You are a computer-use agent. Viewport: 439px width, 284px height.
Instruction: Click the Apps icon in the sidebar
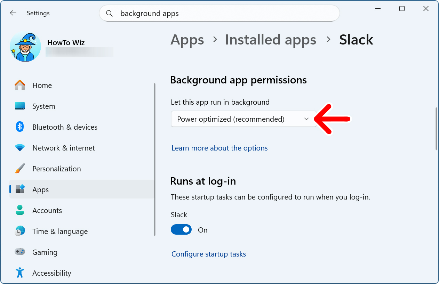click(x=20, y=189)
